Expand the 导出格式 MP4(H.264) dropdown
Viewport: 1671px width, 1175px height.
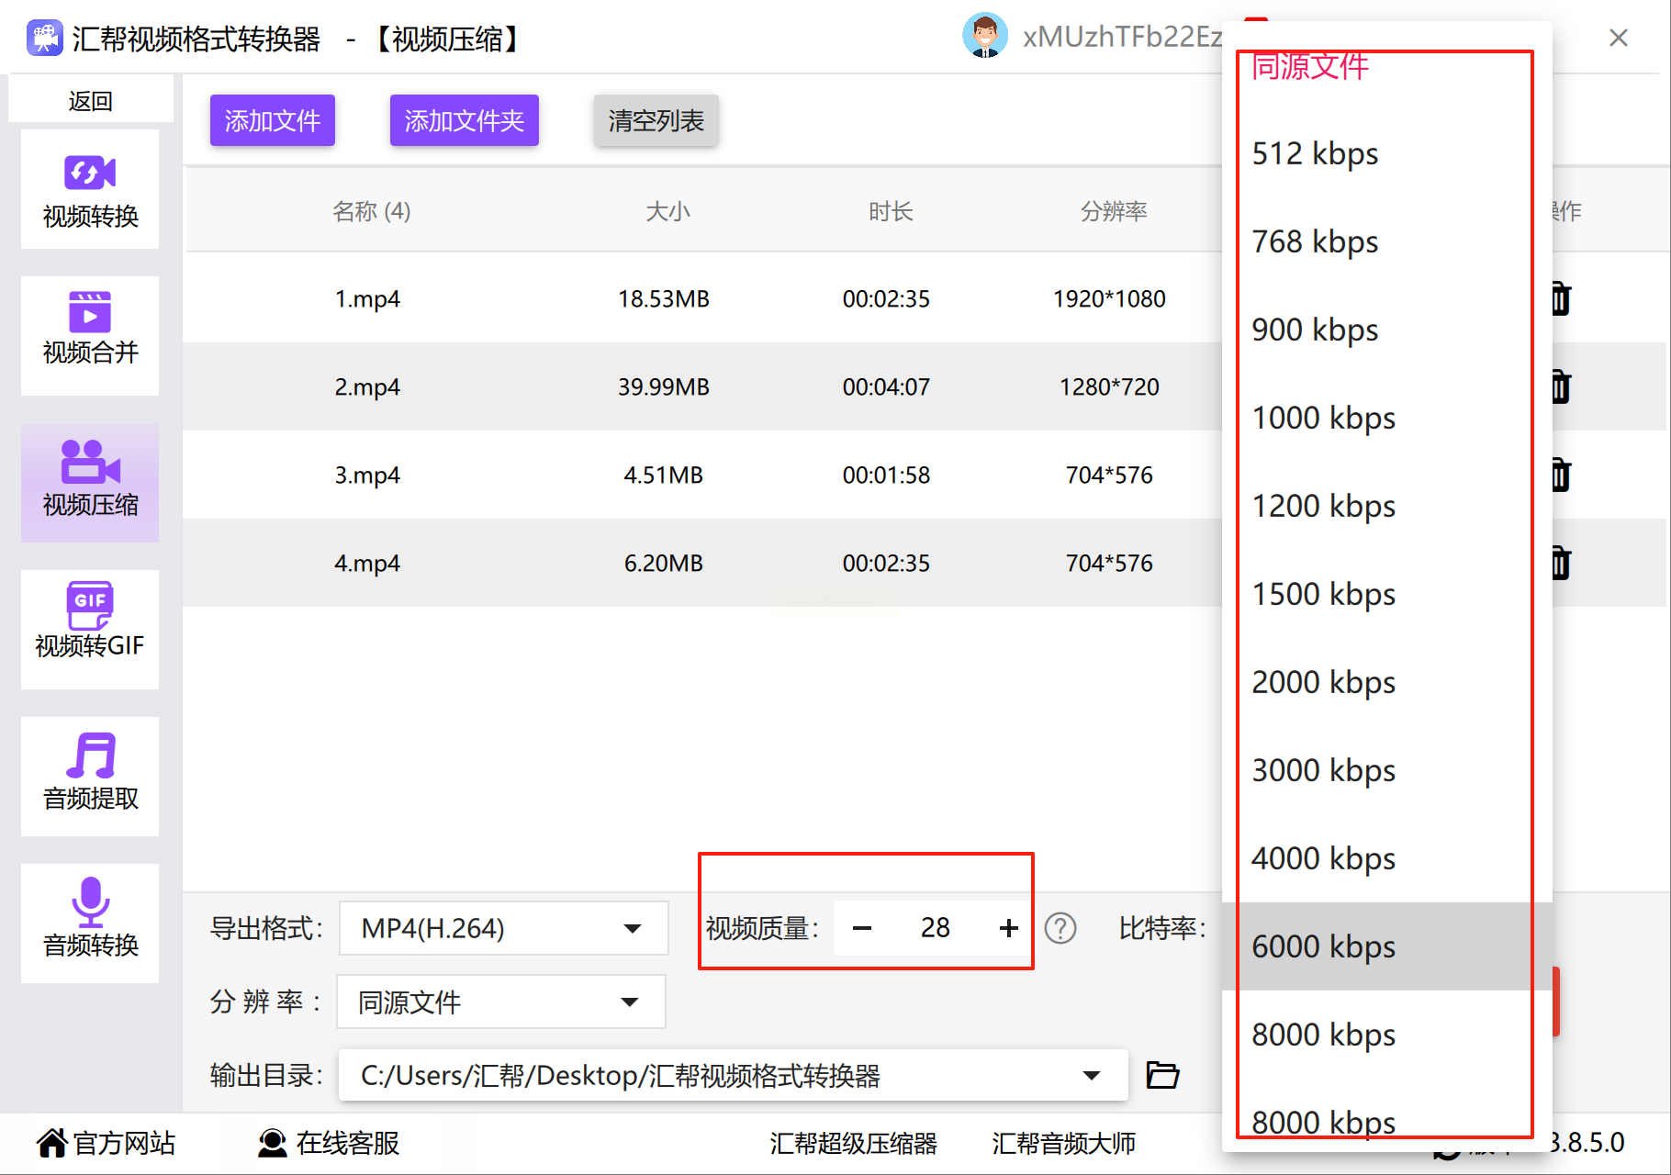[x=503, y=928]
